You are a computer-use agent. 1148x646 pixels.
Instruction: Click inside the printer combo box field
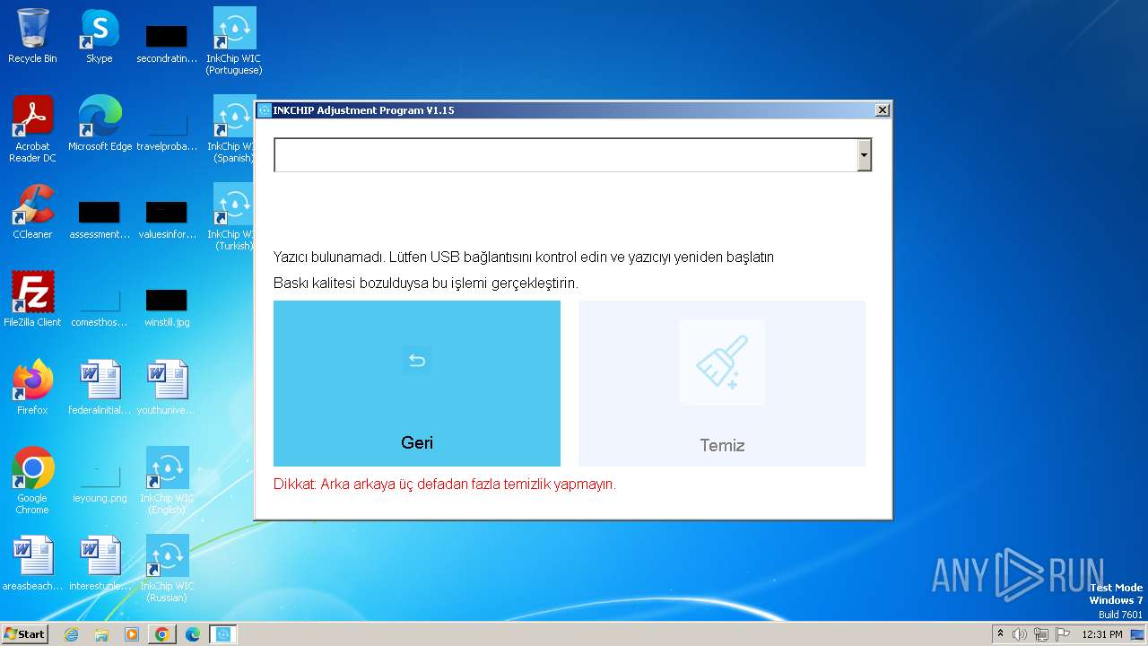(x=566, y=154)
